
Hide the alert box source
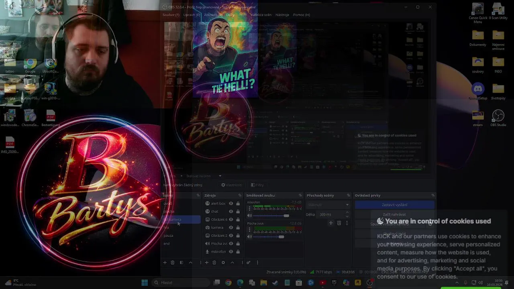(x=231, y=204)
